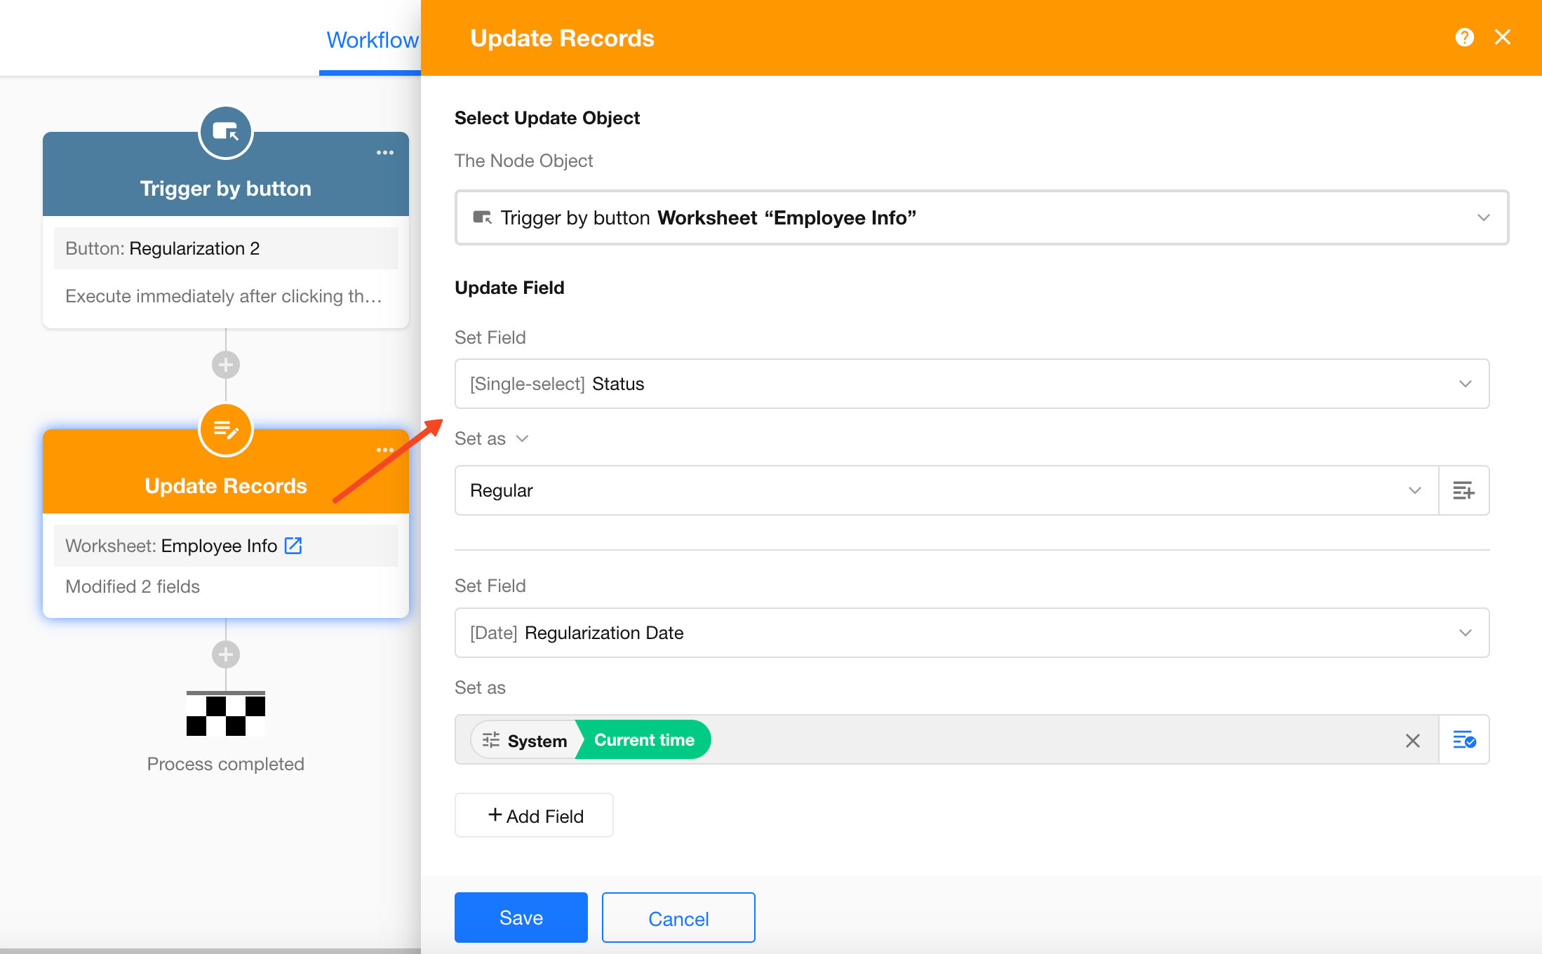Open Employee Info worksheet external link

coord(293,545)
